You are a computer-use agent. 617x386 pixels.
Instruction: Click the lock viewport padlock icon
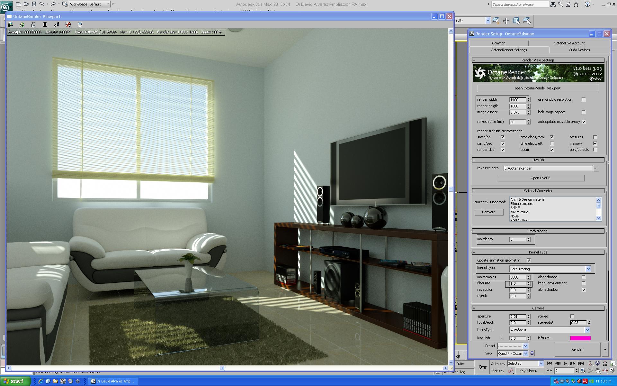[x=33, y=24]
